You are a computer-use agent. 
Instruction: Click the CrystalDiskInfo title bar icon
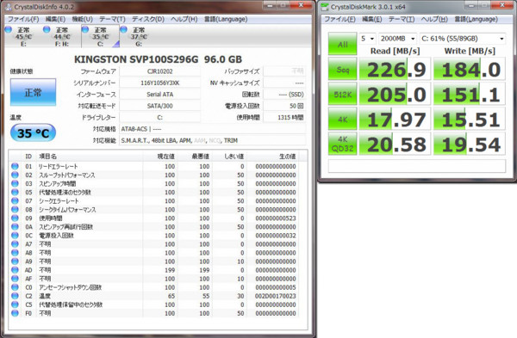pyautogui.click(x=9, y=7)
